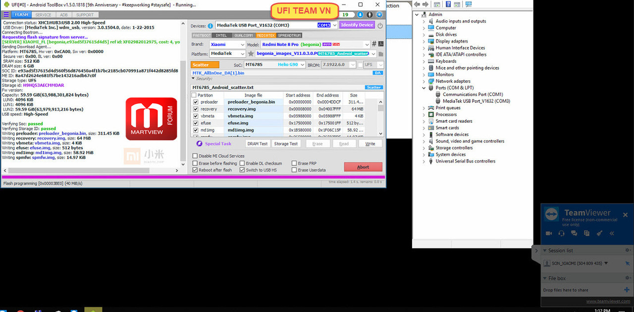This screenshot has height=312, width=634.
Task: Click TeamViewer video camera icon
Action: tap(549, 233)
